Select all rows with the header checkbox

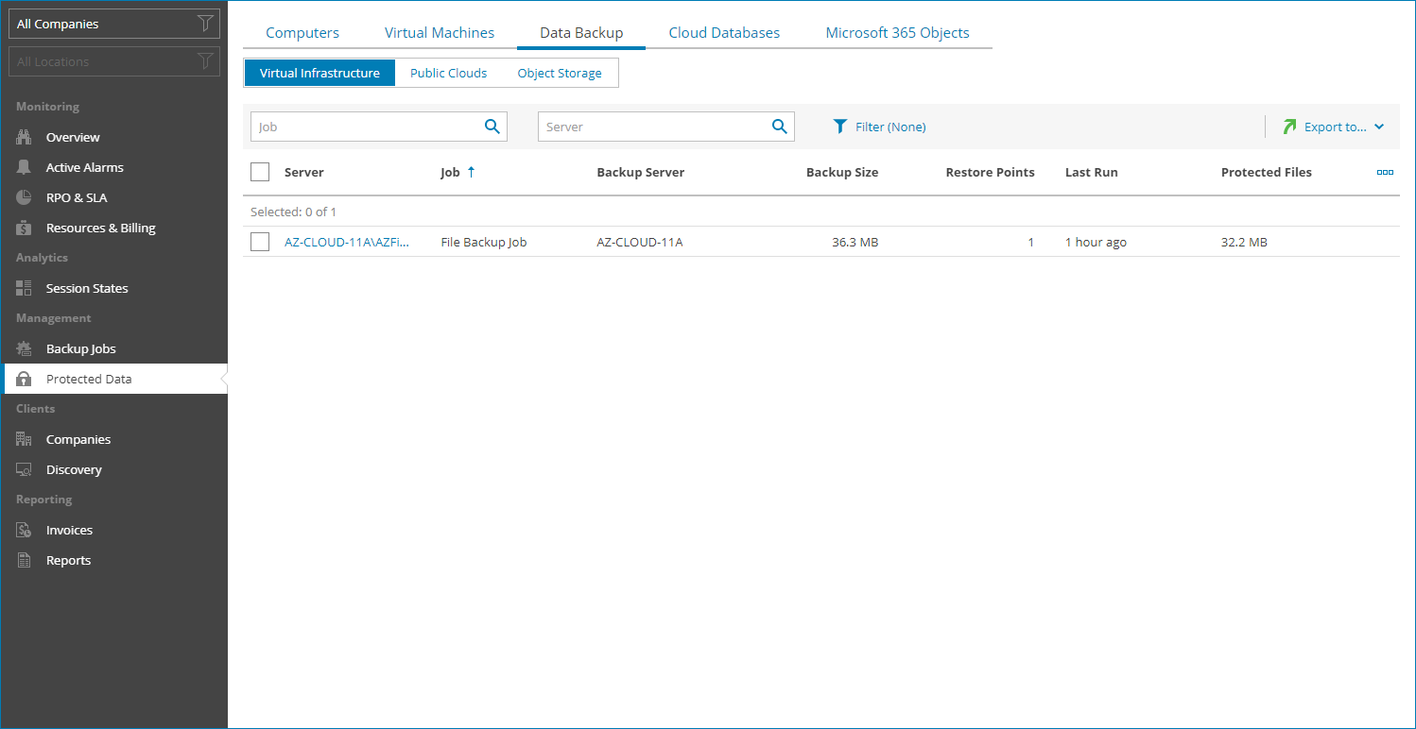[260, 172]
